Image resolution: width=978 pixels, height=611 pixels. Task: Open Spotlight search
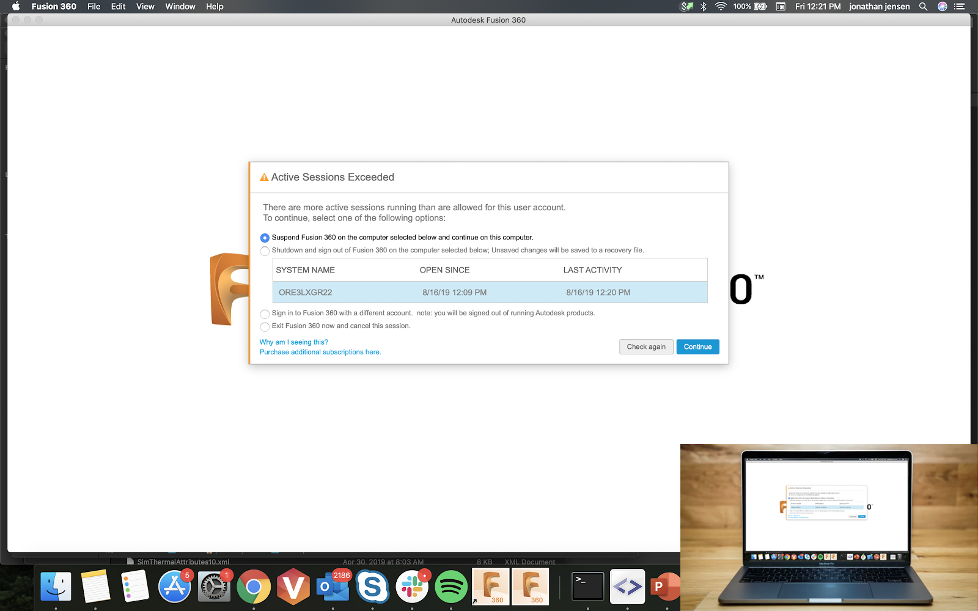[x=924, y=6]
